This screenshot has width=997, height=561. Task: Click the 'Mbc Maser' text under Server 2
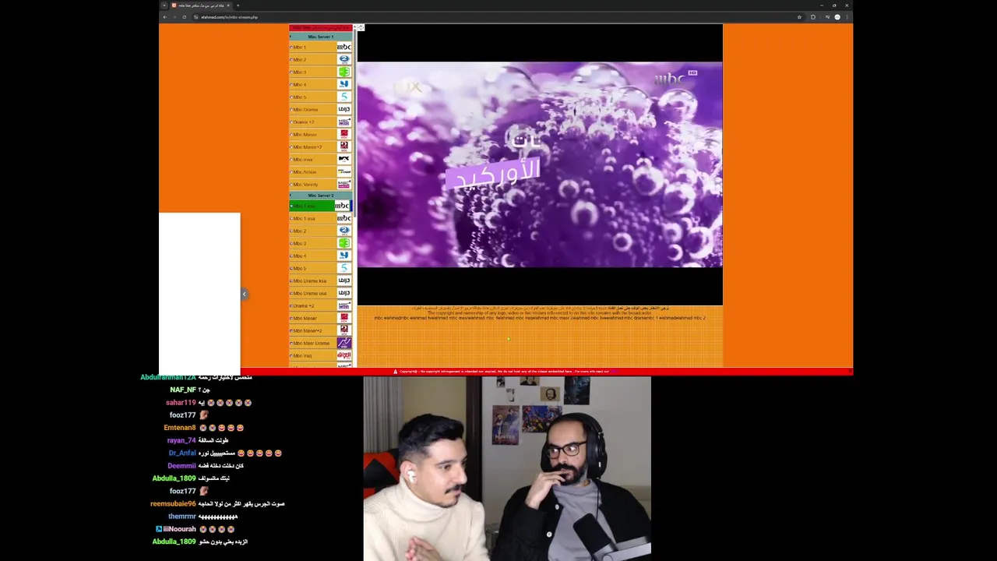coord(305,319)
